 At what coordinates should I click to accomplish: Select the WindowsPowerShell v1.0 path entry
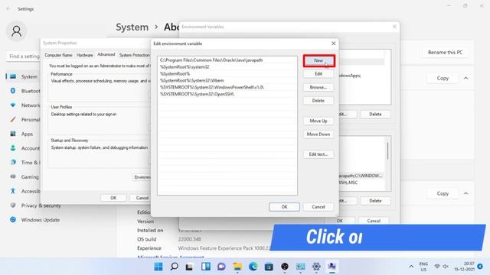[x=227, y=87]
